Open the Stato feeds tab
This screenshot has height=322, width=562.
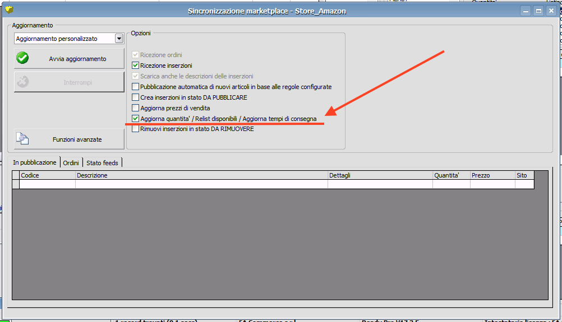[102, 163]
